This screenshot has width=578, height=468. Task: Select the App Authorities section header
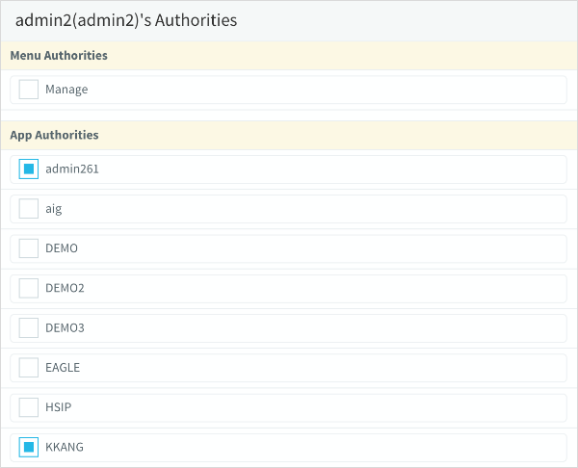54,135
